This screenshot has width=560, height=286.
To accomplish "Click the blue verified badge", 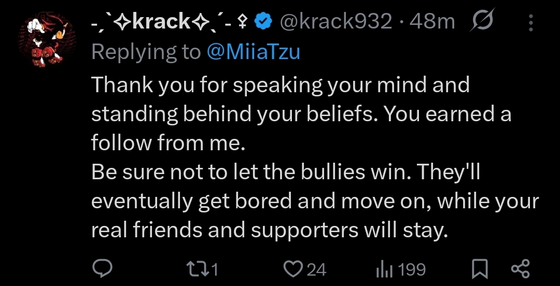I will pyautogui.click(x=265, y=22).
